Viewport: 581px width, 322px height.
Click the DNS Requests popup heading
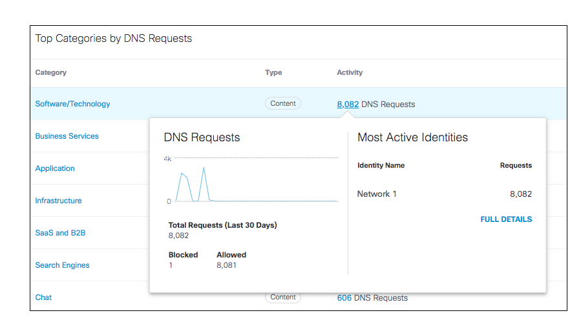click(x=202, y=137)
